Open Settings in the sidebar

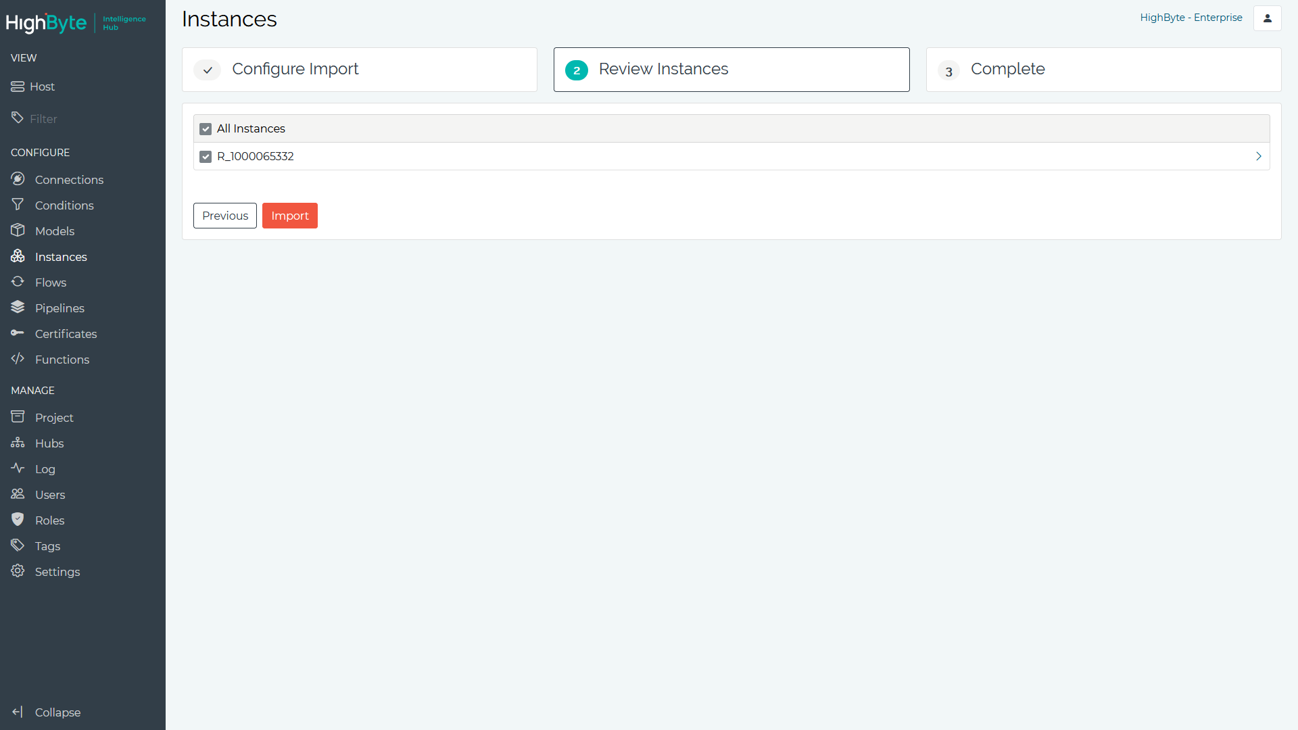57,571
